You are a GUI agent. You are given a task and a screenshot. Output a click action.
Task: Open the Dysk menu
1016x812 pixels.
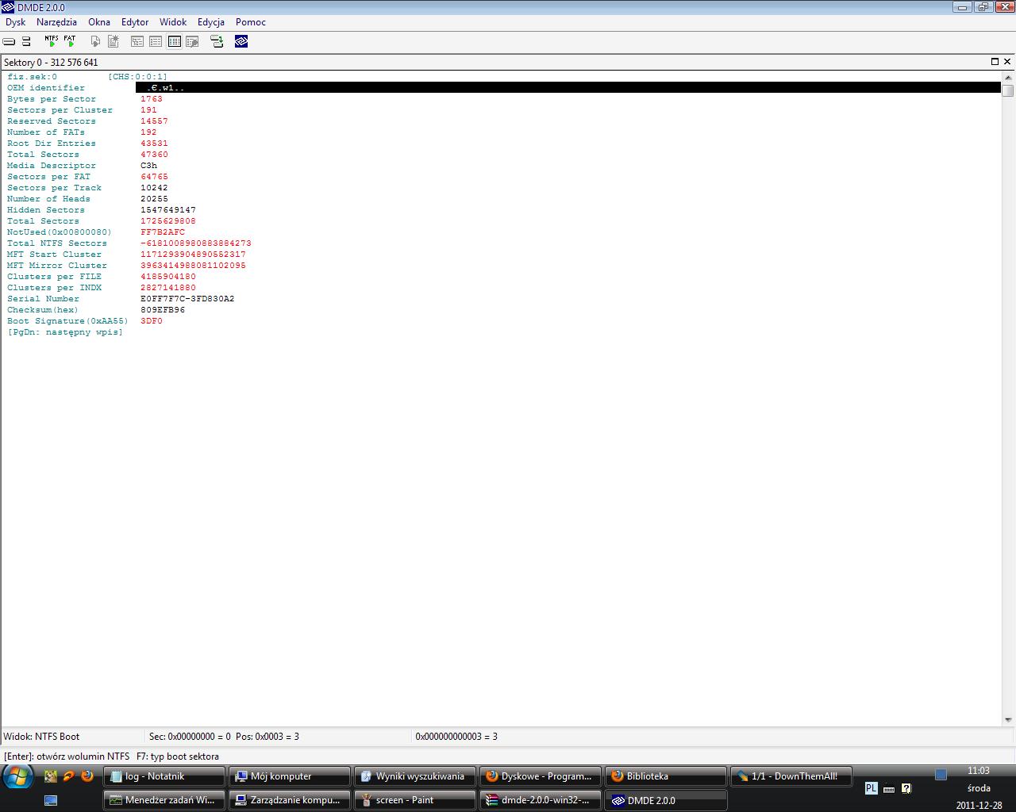[x=16, y=22]
